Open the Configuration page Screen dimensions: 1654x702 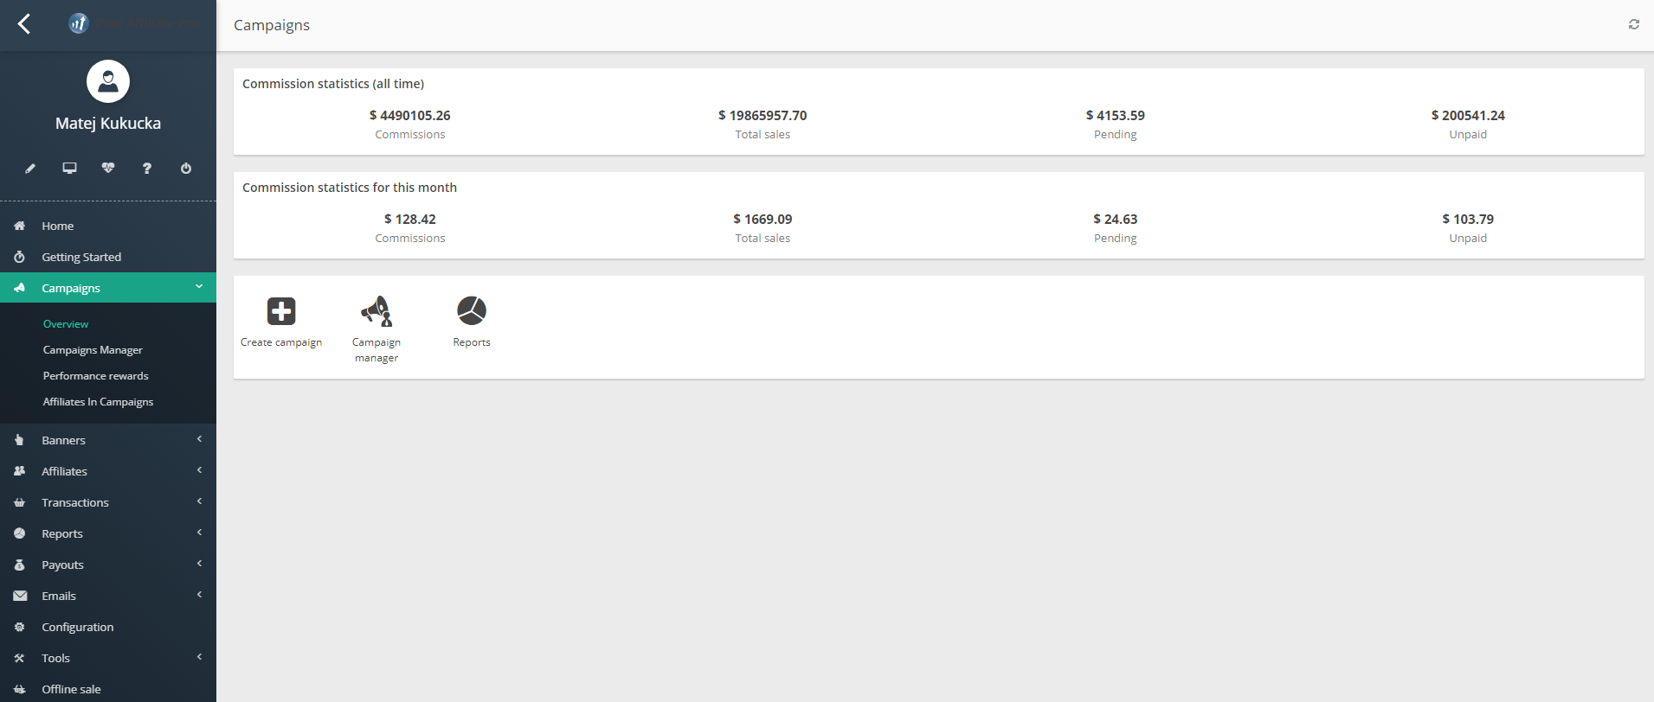tap(78, 627)
